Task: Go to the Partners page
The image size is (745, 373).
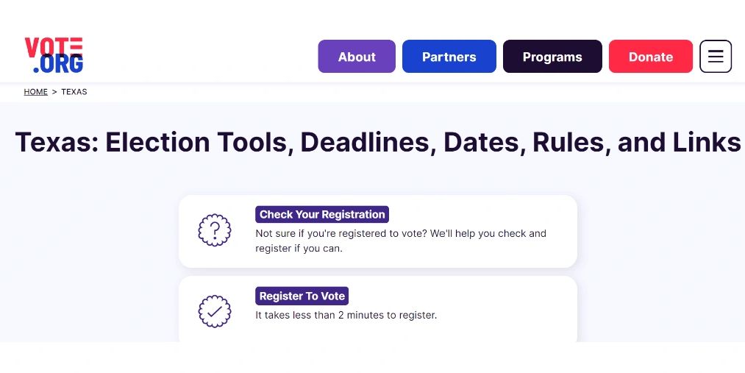Action: (449, 57)
